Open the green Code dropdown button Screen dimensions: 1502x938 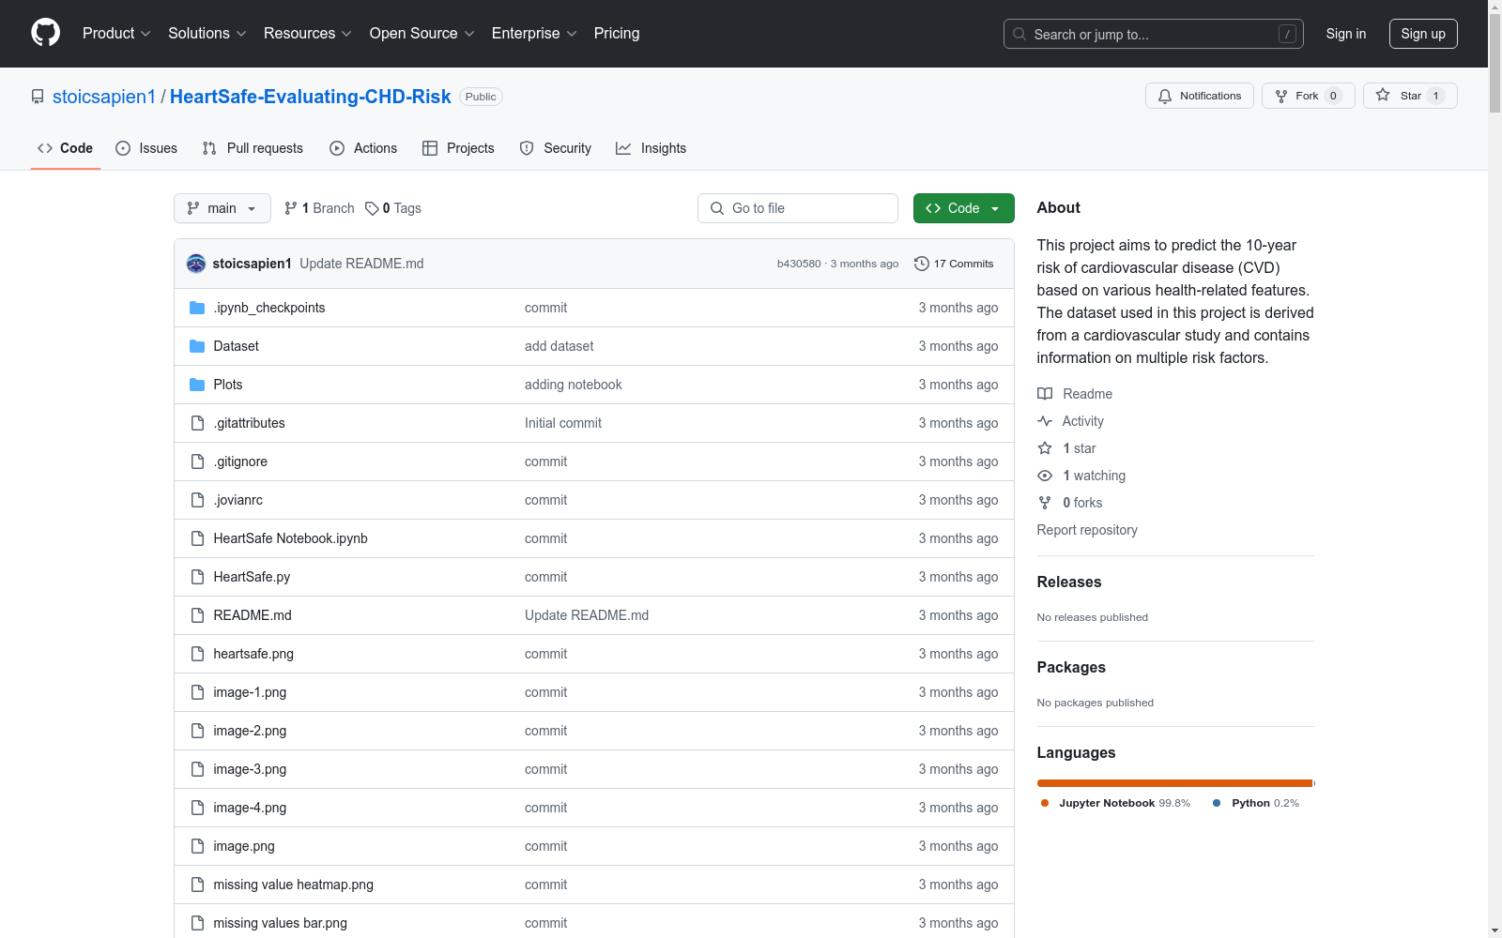click(963, 208)
